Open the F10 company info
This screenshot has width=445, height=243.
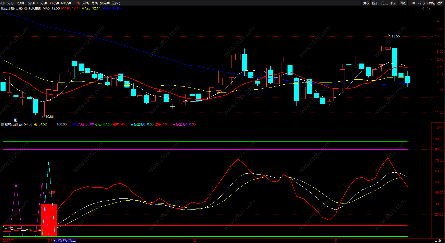[x=412, y=3]
